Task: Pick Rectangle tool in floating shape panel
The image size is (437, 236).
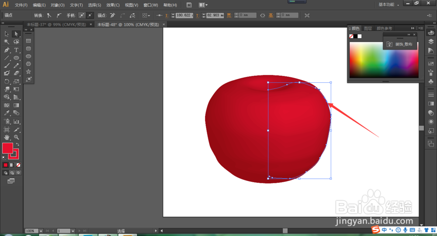Action: [x=28, y=41]
